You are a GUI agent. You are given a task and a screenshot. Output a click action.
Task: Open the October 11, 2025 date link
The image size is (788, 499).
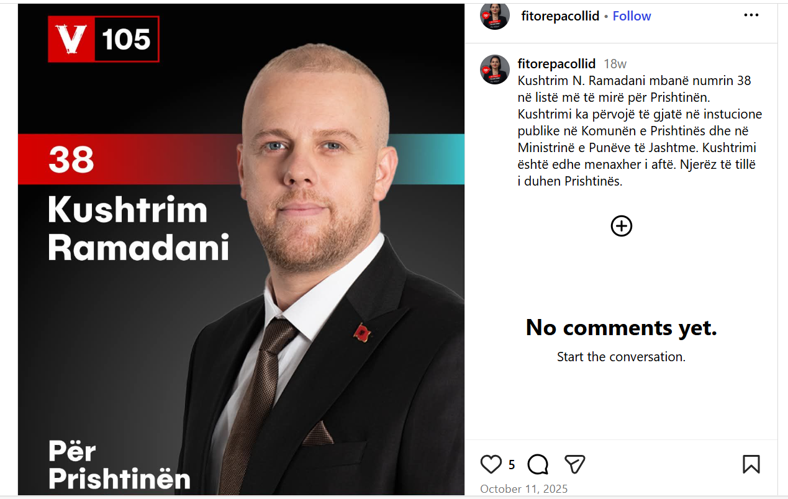(x=524, y=489)
